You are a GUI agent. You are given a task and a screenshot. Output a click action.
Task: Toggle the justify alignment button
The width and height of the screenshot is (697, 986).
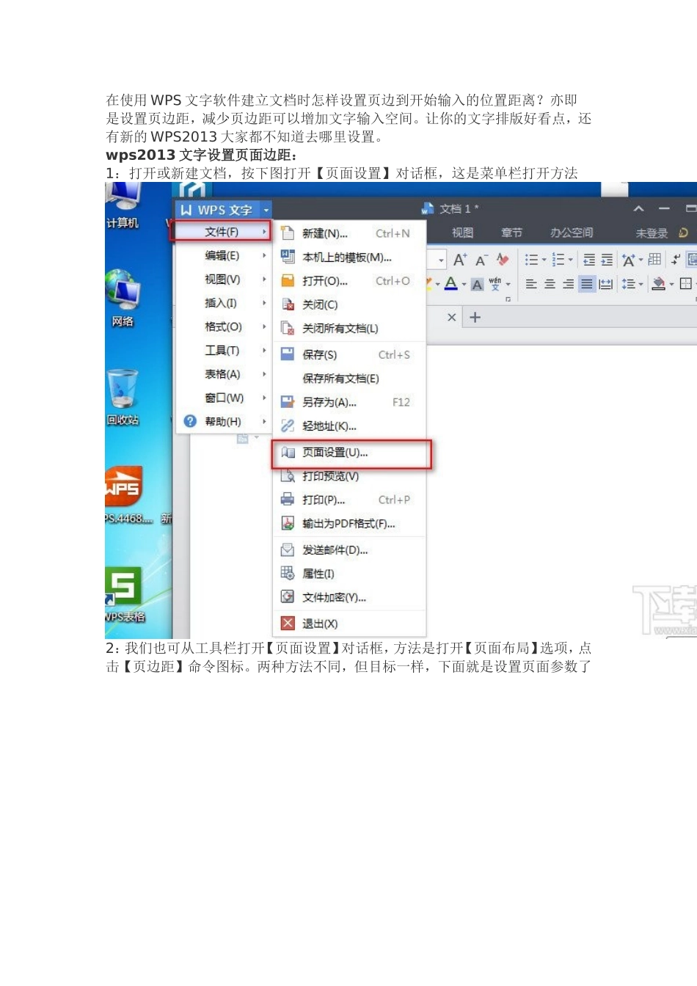point(587,284)
